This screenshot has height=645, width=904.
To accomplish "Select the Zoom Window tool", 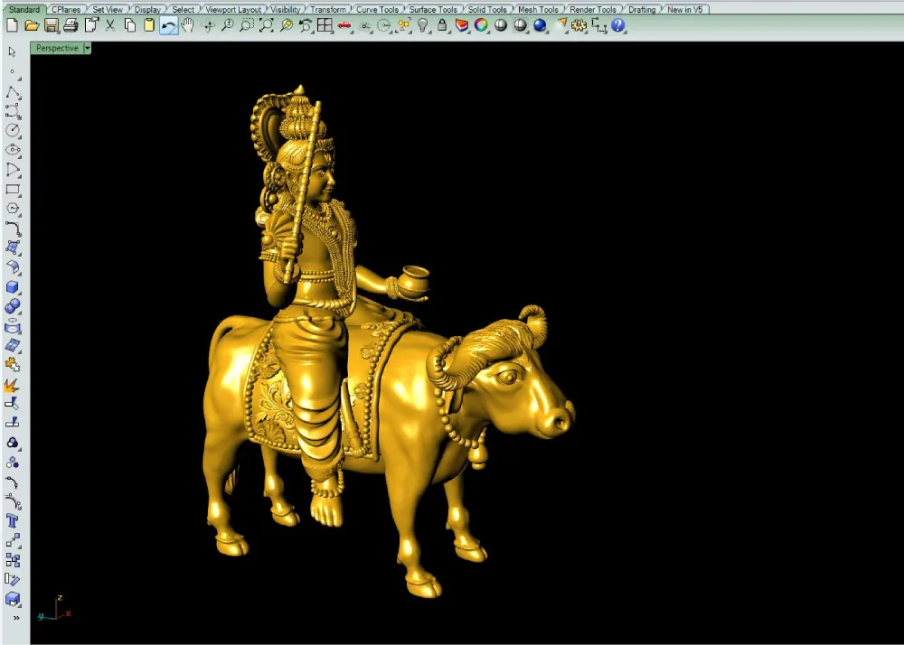I will click(247, 25).
